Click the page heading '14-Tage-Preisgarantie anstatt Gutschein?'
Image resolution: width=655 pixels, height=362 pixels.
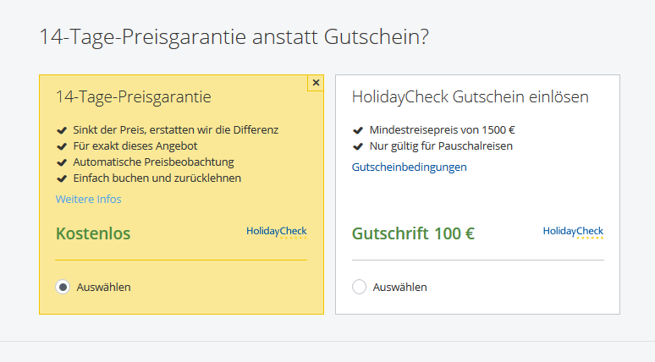click(234, 36)
